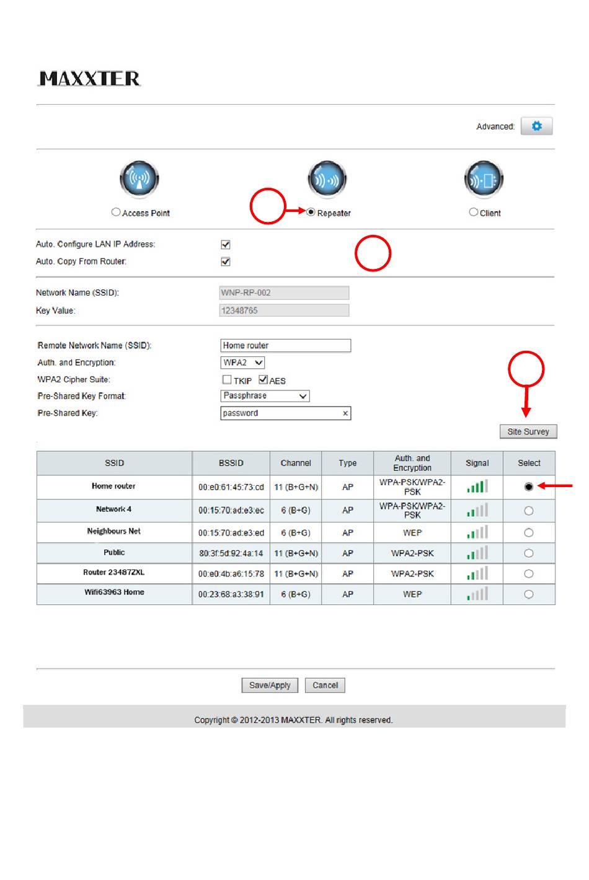This screenshot has width=589, height=880.
Task: Toggle AES cipher checkbox
Action: pyautogui.click(x=263, y=379)
